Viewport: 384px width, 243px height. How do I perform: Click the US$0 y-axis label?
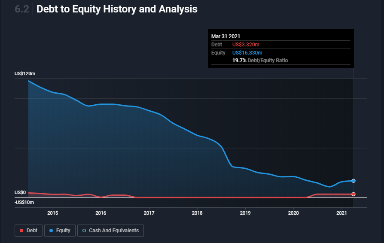tap(20, 193)
